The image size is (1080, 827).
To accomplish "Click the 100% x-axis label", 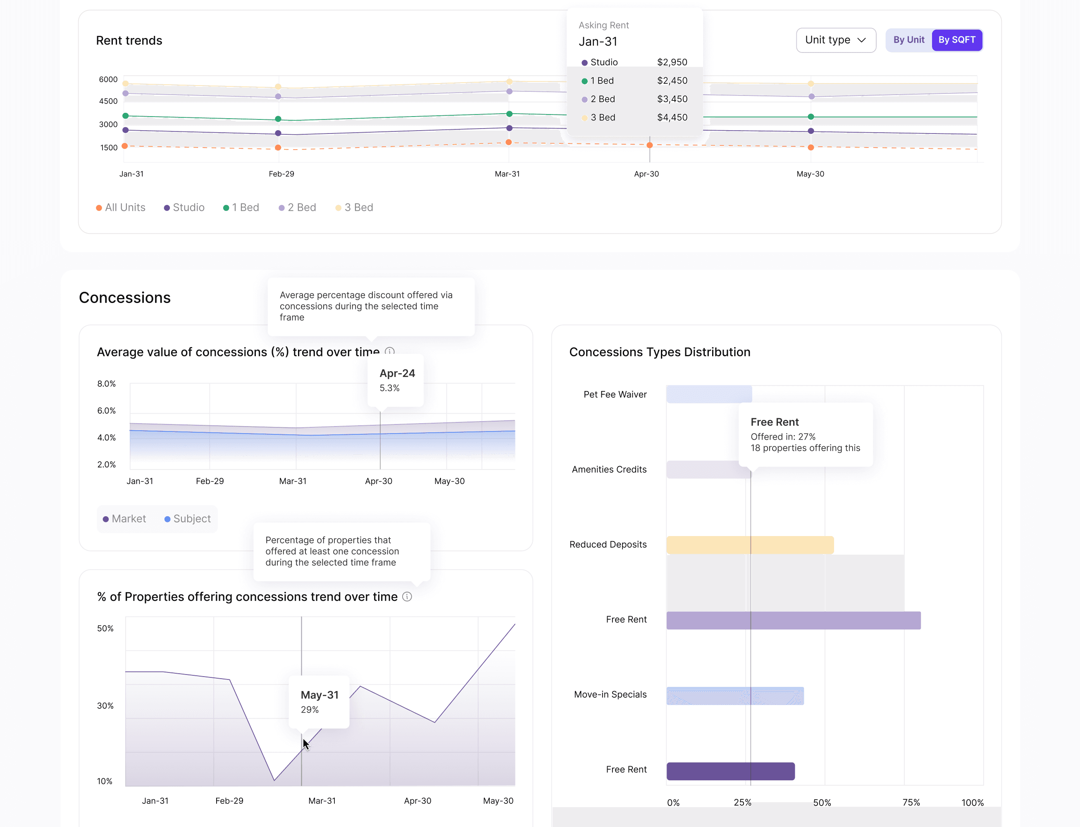I will point(973,803).
